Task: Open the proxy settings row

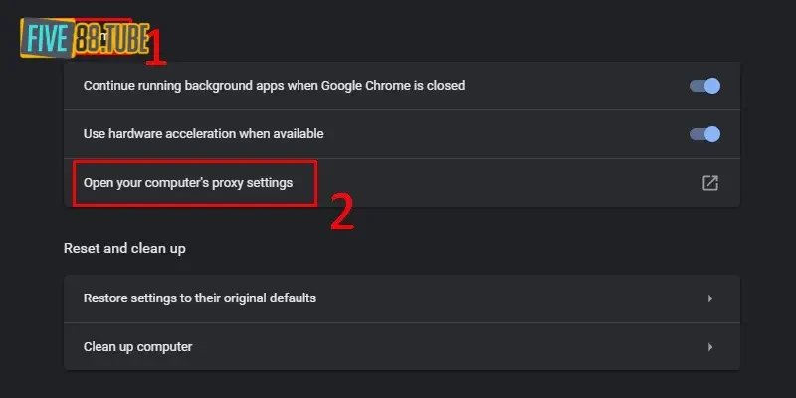Action: [x=402, y=183]
